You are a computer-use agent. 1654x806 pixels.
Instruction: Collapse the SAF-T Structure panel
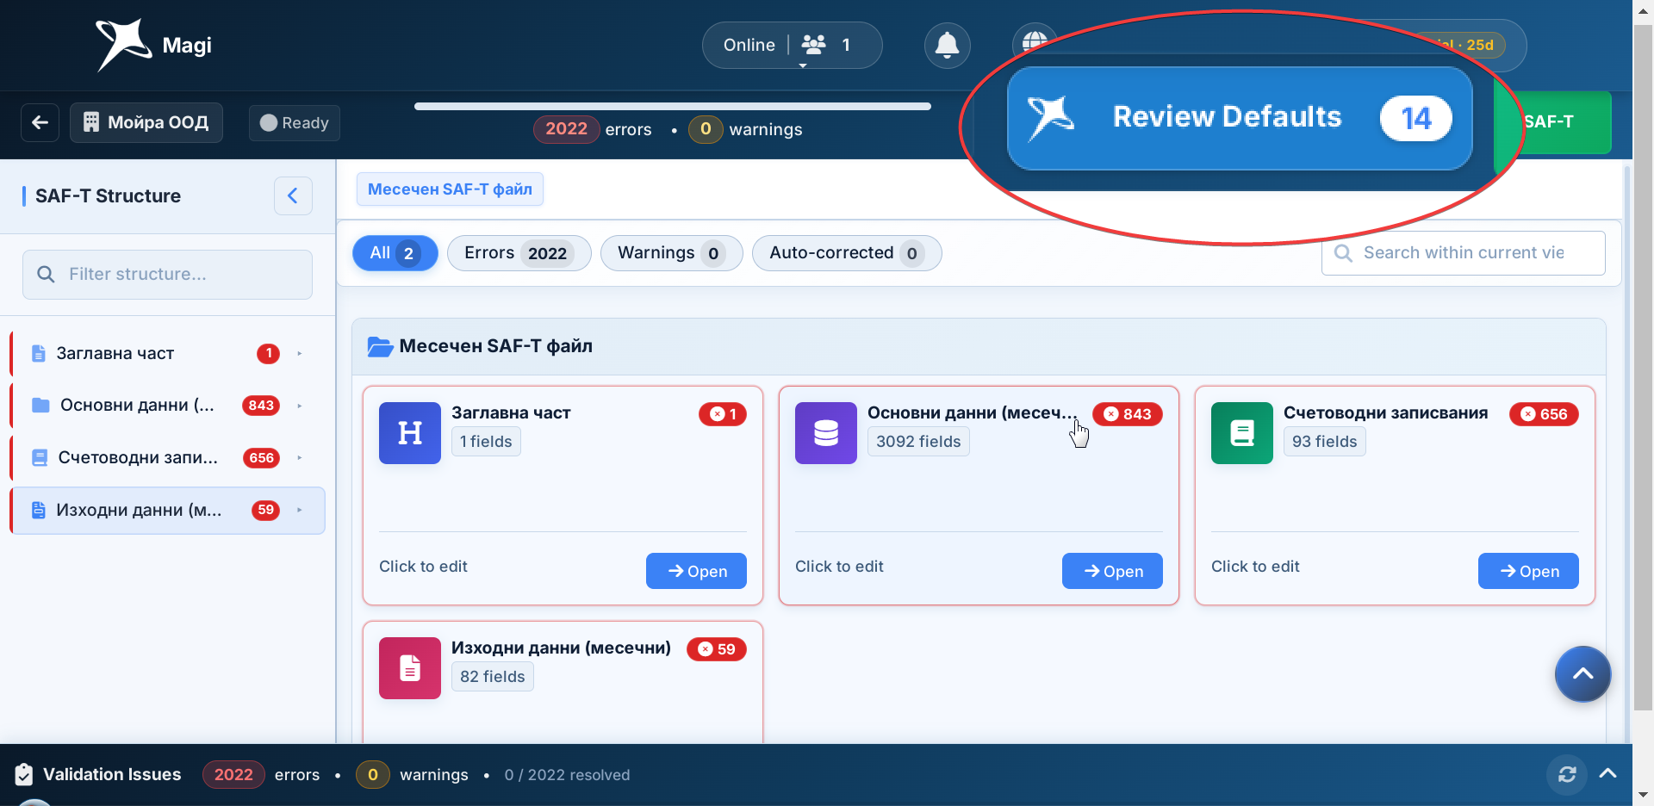coord(293,195)
